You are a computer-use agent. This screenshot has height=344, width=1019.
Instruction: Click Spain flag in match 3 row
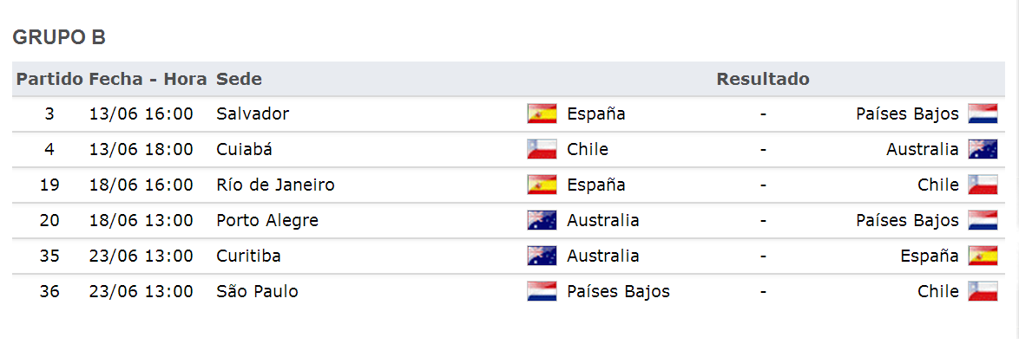pos(542,114)
